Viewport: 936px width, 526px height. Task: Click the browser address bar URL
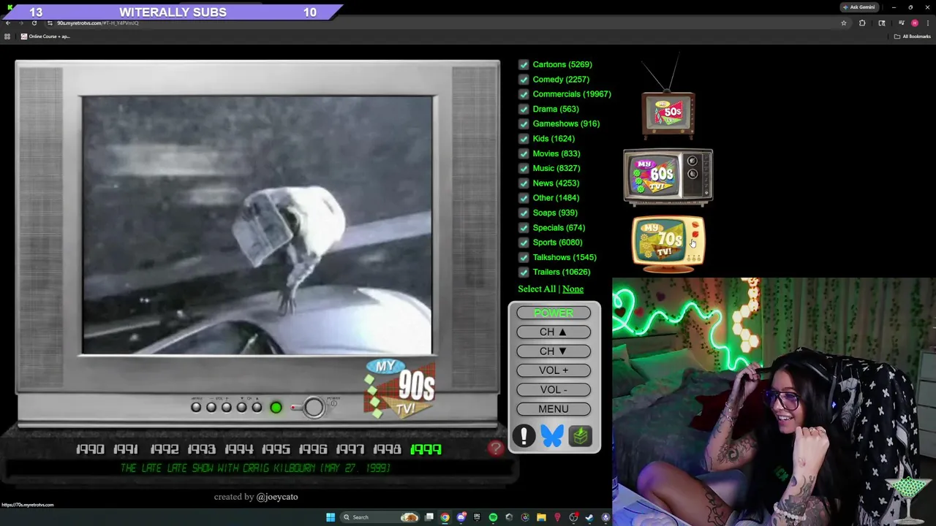pyautogui.click(x=98, y=23)
